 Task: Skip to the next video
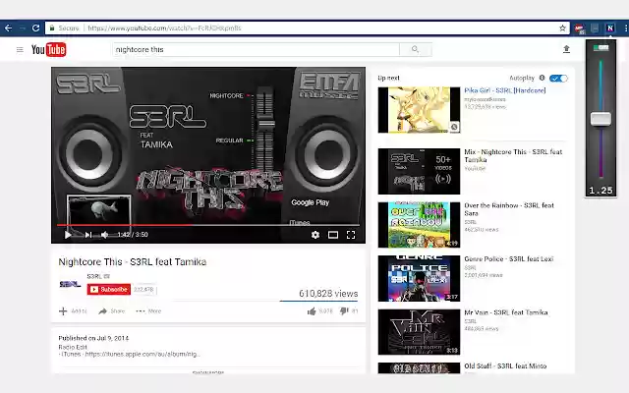coord(88,235)
